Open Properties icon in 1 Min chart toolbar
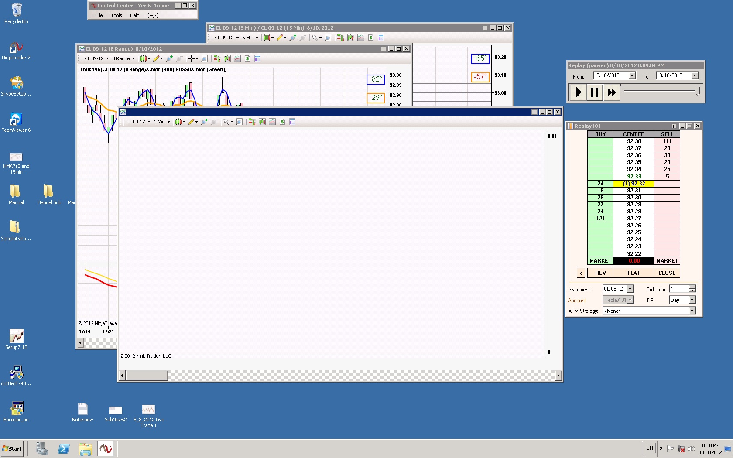The height and width of the screenshot is (458, 733). (292, 122)
